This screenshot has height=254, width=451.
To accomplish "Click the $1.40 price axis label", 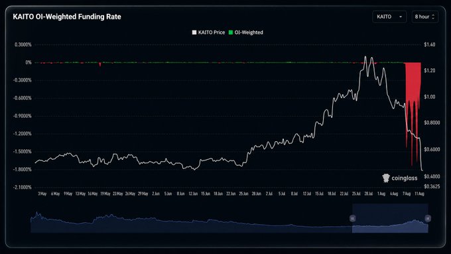I will point(429,44).
